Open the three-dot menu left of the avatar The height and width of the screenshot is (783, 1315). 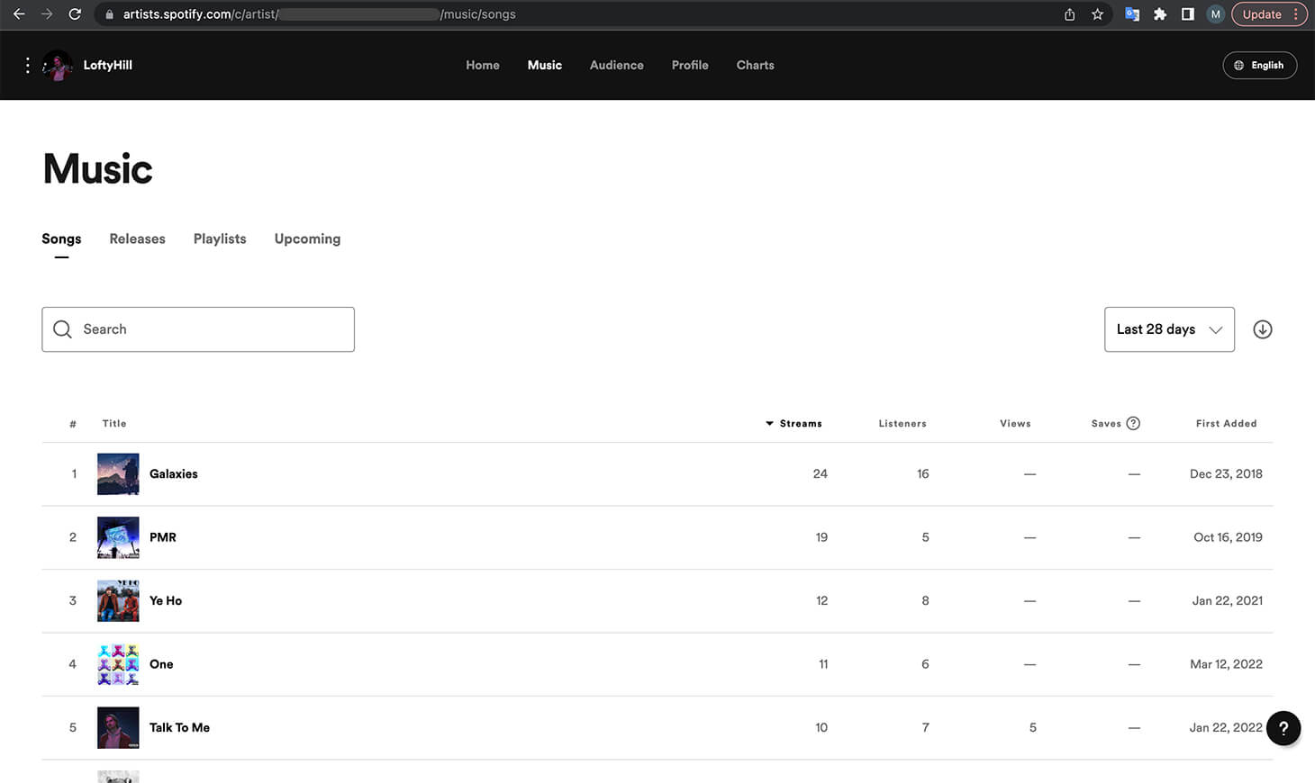[26, 65]
